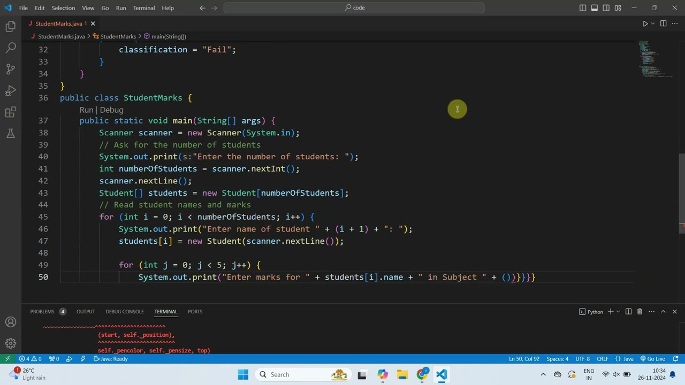The width and height of the screenshot is (685, 385).
Task: Open remote window from green status icon
Action: [7, 359]
